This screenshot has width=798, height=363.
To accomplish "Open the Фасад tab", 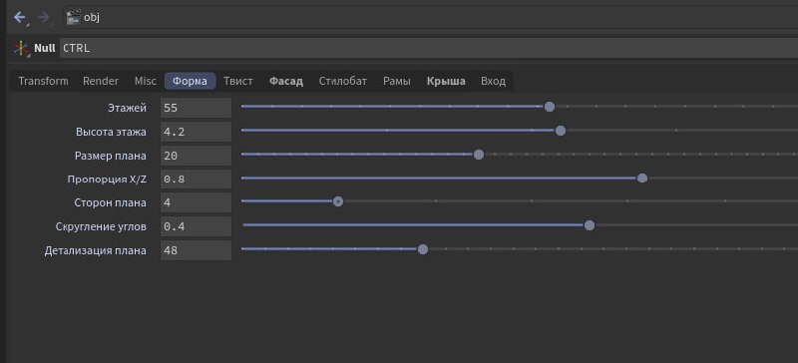I will (x=286, y=81).
